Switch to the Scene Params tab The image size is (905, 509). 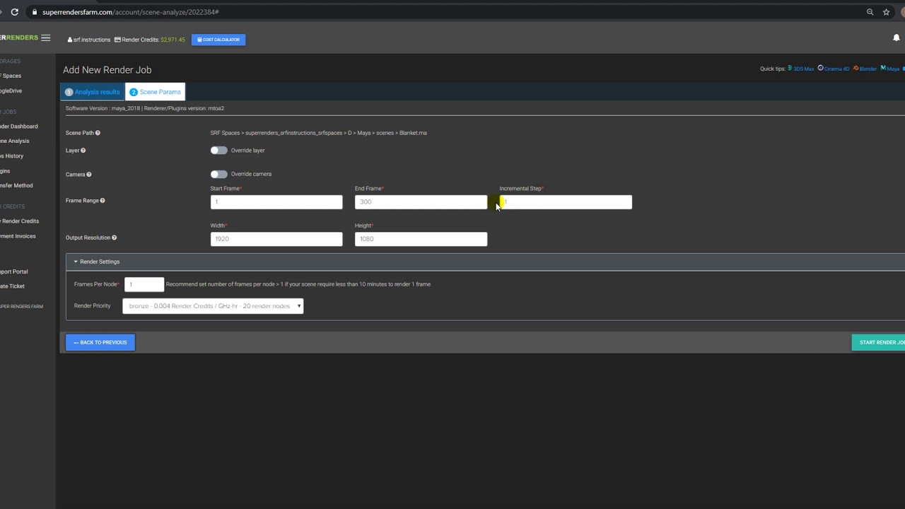(x=155, y=92)
